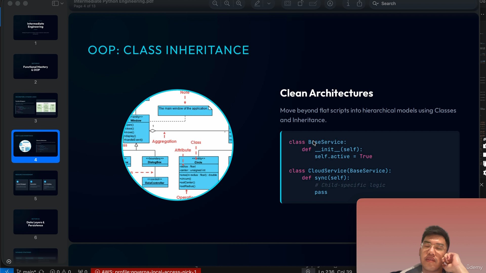Screen dimensions: 486x273
Task: Show the Markup toolbar
Action: pyautogui.click(x=330, y=4)
